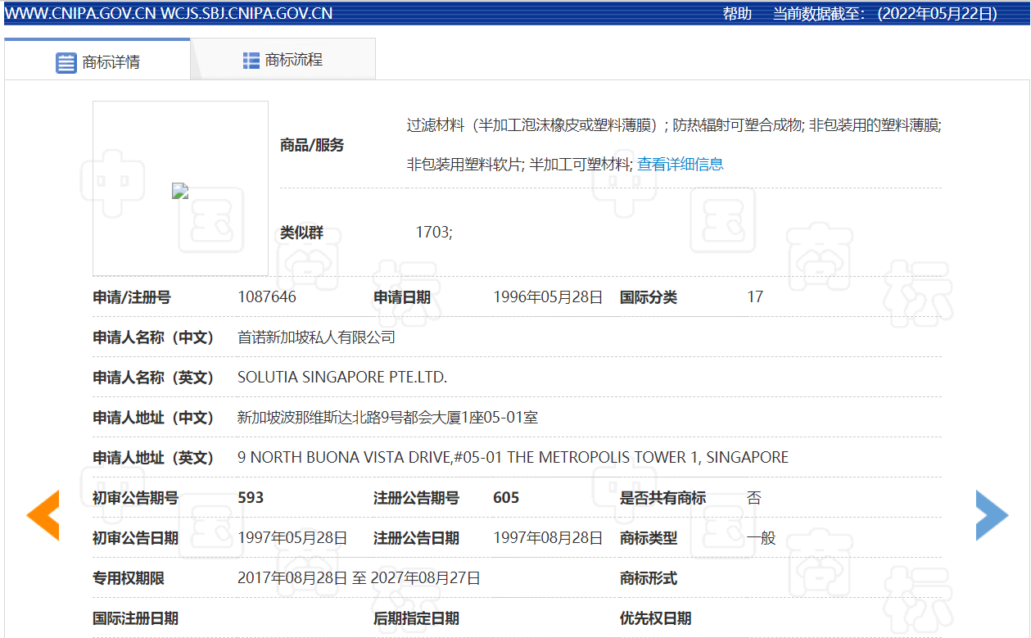Viewport: 1031px width, 638px height.
Task: Click the 专用权期限 date range value
Action: [x=359, y=578]
